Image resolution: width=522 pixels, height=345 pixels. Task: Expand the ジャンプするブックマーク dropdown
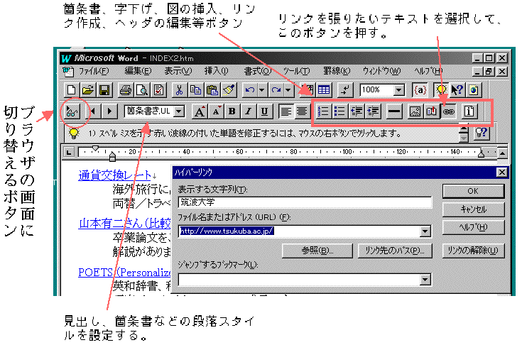pos(425,280)
